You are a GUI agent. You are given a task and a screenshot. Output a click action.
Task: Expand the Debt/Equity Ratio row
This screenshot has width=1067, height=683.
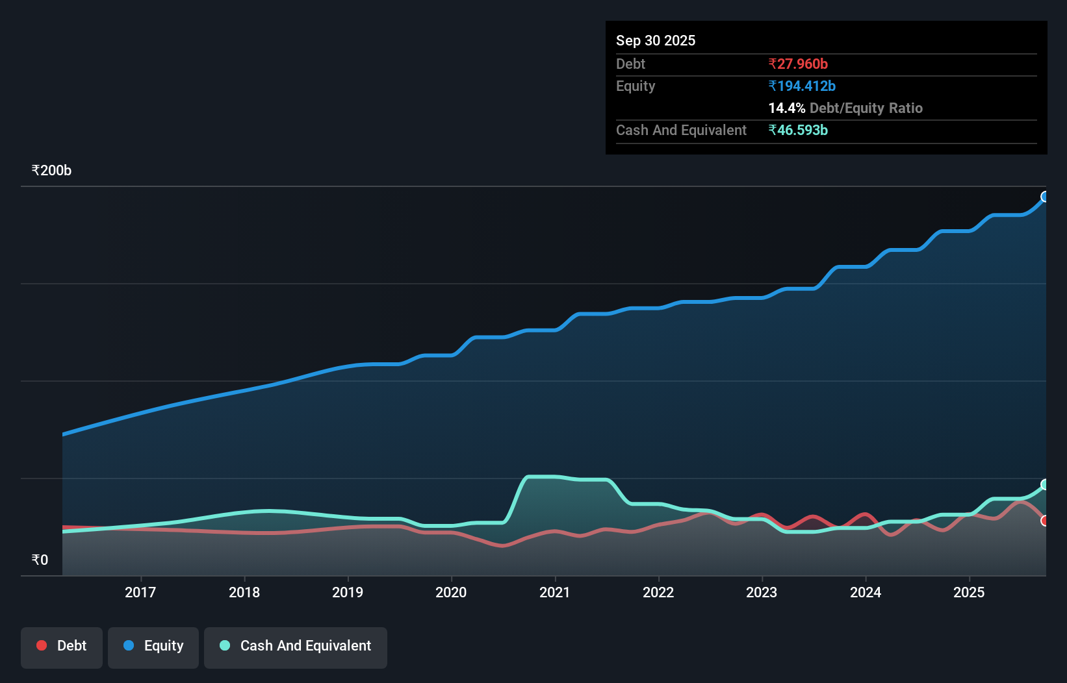(x=845, y=108)
